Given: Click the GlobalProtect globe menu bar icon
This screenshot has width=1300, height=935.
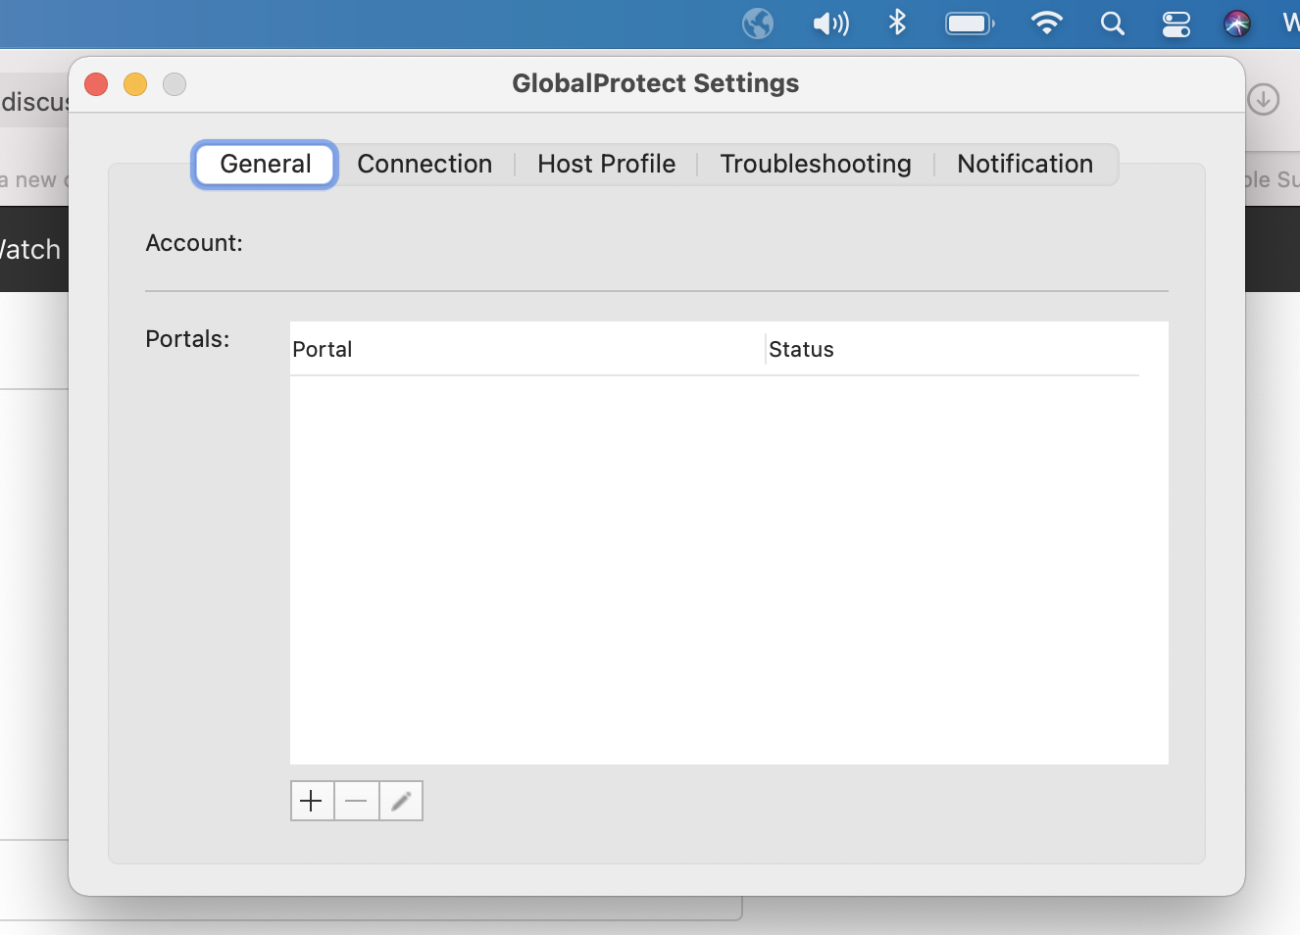Looking at the screenshot, I should point(757,24).
